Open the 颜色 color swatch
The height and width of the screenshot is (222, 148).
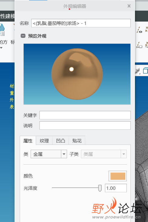(x=118, y=176)
